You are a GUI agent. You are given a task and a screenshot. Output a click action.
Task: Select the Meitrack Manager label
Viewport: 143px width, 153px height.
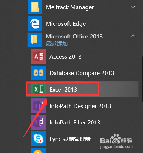coord(70,7)
